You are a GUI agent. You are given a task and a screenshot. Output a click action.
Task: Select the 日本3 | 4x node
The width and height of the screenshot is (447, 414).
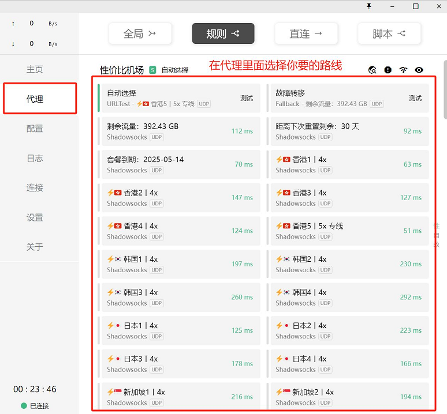point(179,364)
